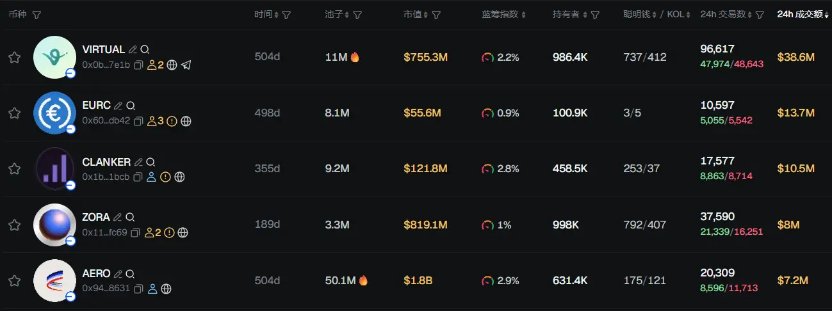Viewport: 832px width, 311px height.
Task: Open the CLANKER token name link
Action: tap(106, 162)
